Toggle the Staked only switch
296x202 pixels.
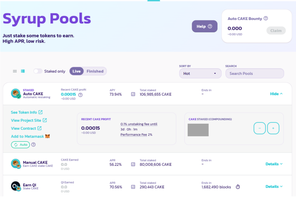[38, 71]
